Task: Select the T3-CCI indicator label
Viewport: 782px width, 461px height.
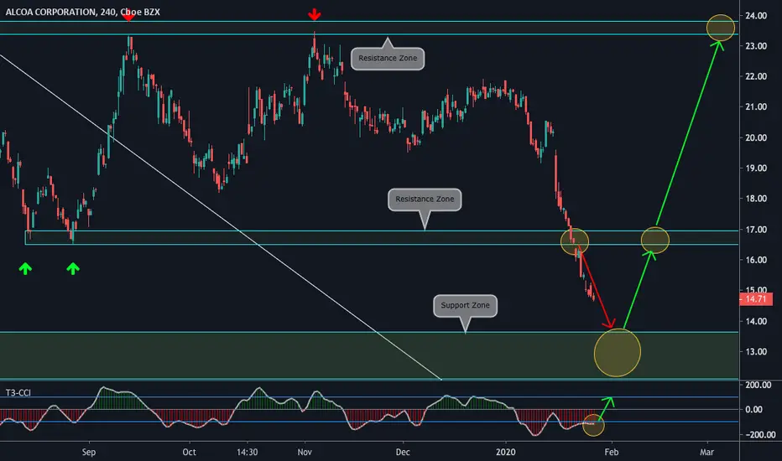Action: coord(18,393)
